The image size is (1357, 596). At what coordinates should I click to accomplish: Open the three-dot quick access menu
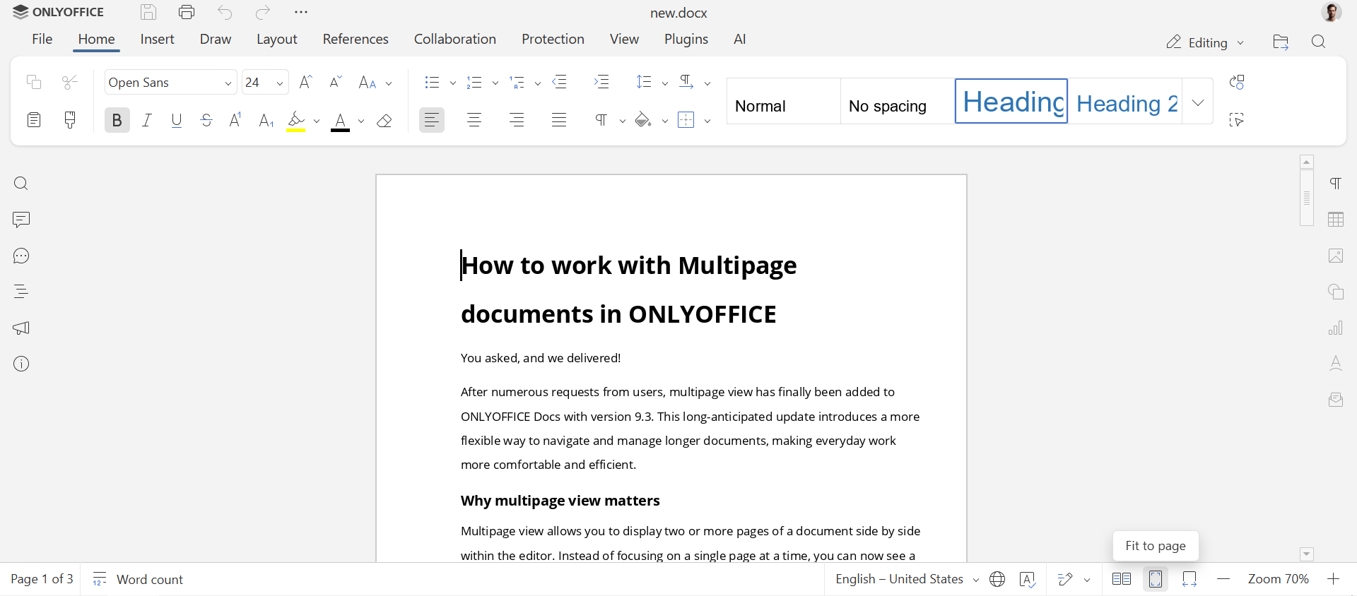tap(301, 12)
